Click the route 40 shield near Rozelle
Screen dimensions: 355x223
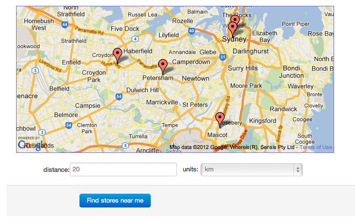(192, 31)
